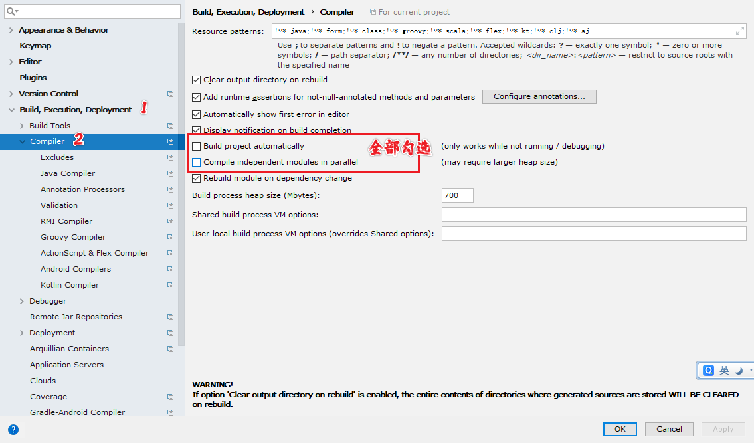Select Remote Jar Repositories in the tree
The width and height of the screenshot is (754, 443).
[76, 317]
